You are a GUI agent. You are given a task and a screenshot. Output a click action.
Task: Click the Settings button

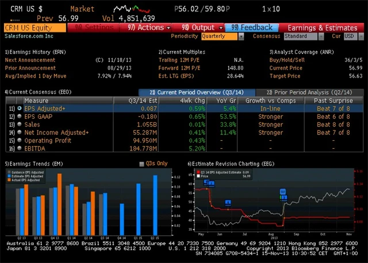[93, 27]
